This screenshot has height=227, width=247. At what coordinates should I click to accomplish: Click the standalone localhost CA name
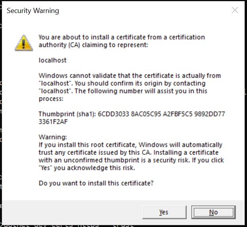click(52, 60)
